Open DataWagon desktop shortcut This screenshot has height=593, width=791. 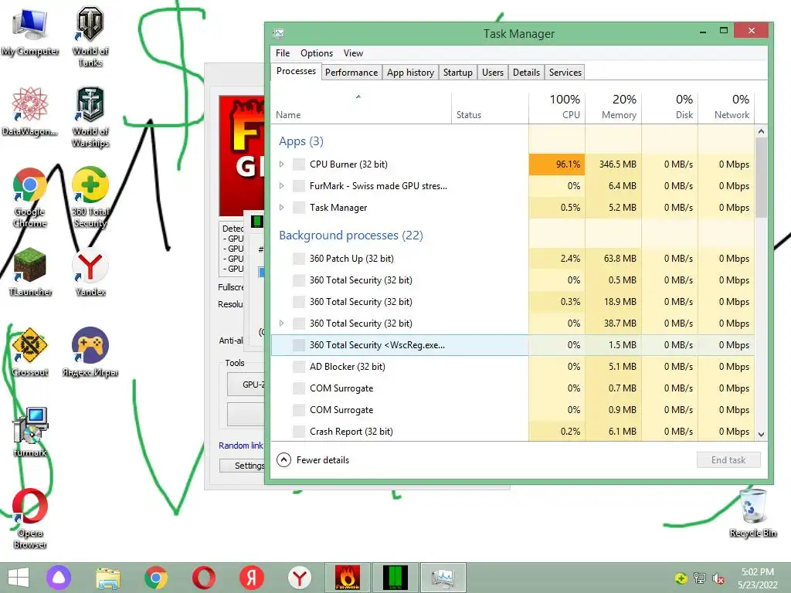30,111
